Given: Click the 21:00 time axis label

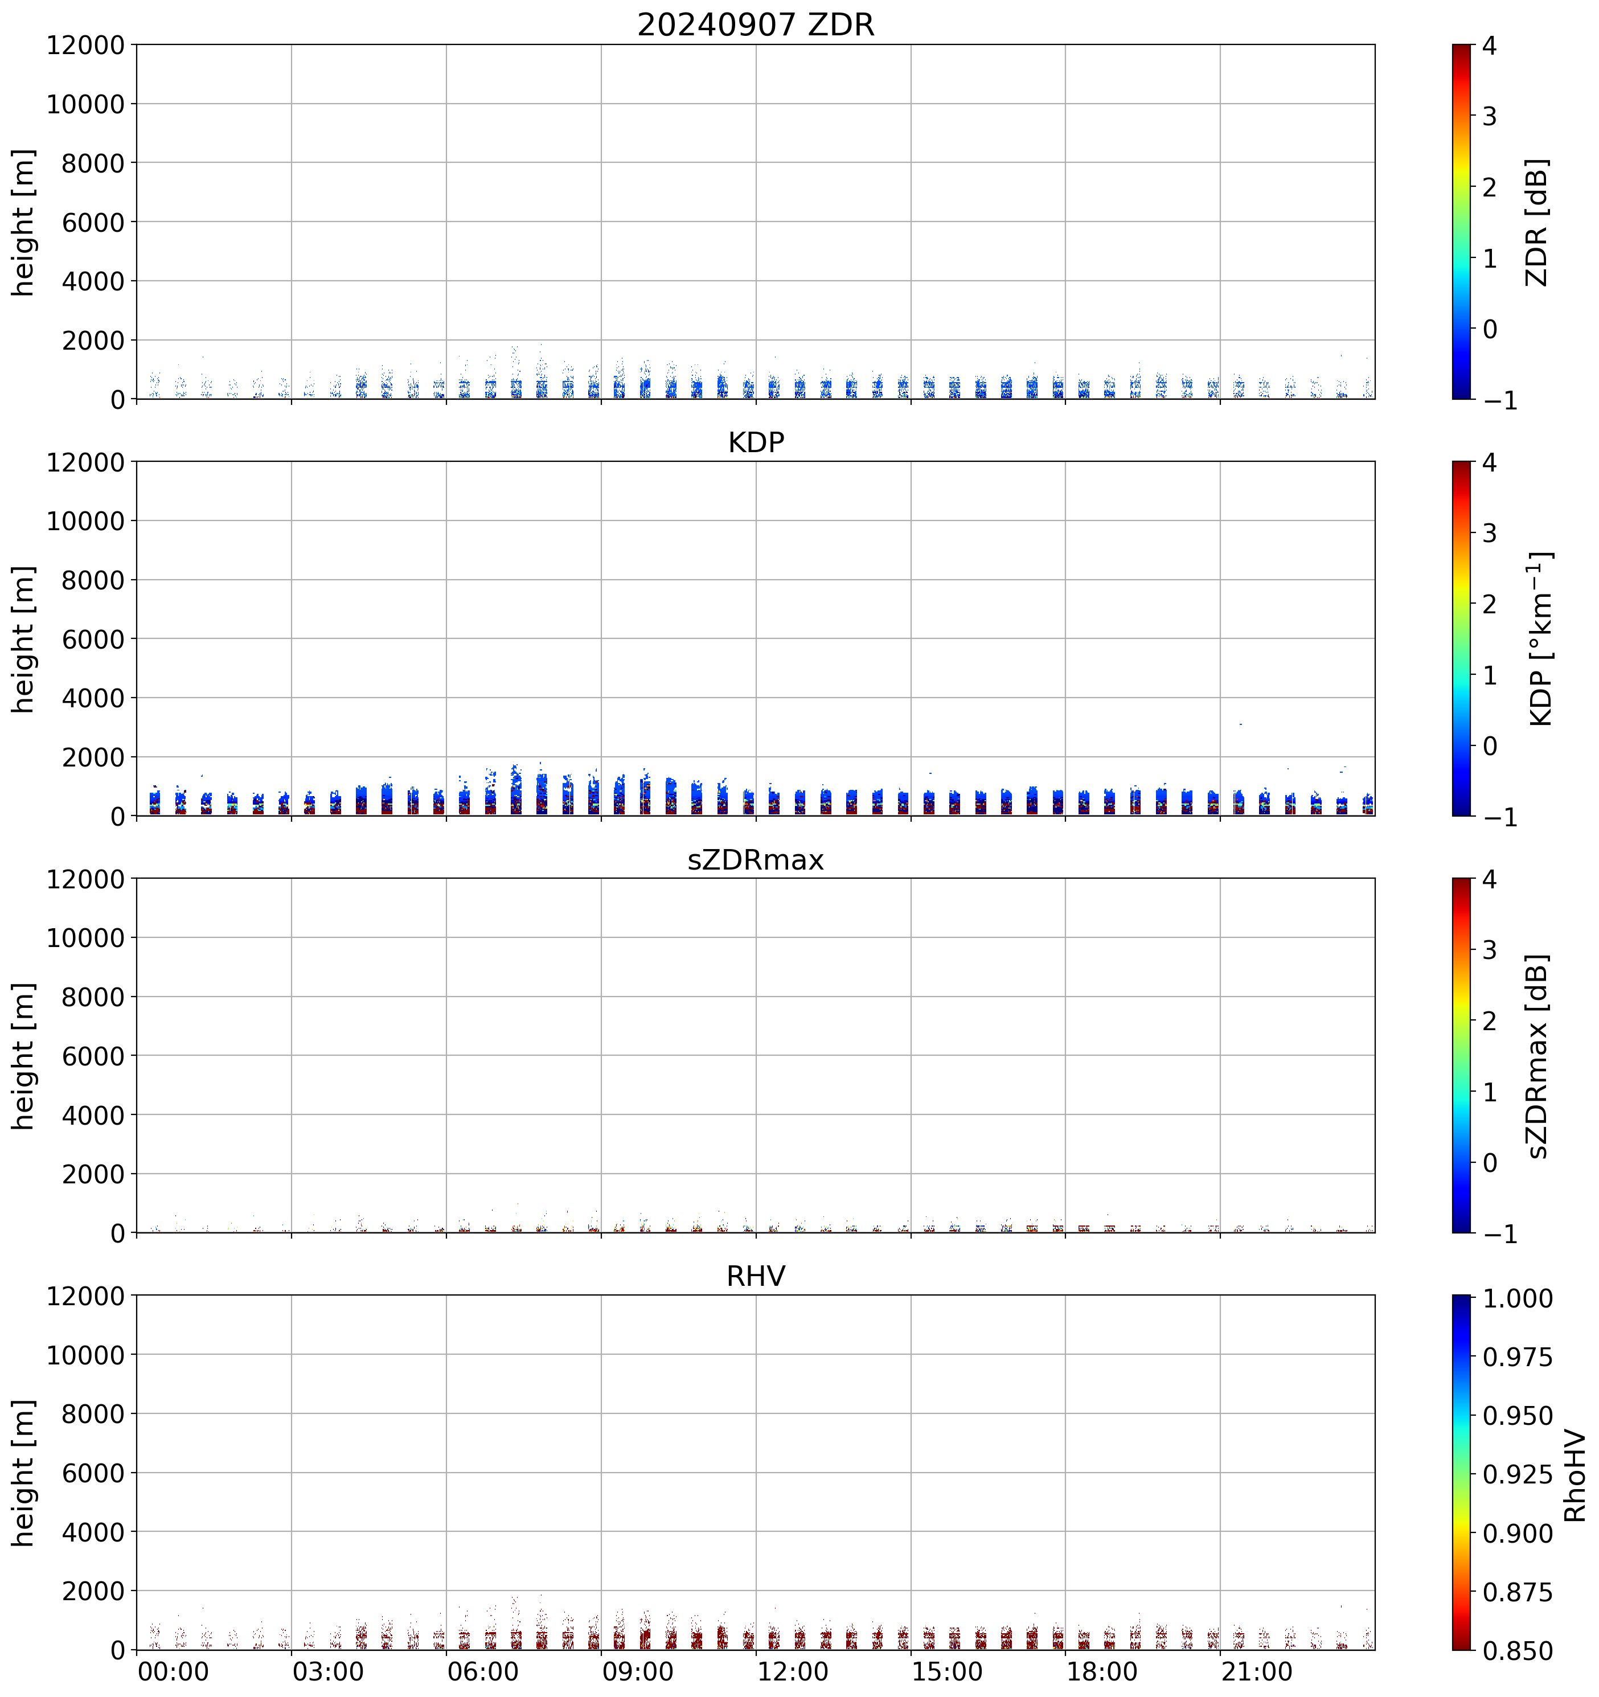Looking at the screenshot, I should [1257, 1671].
